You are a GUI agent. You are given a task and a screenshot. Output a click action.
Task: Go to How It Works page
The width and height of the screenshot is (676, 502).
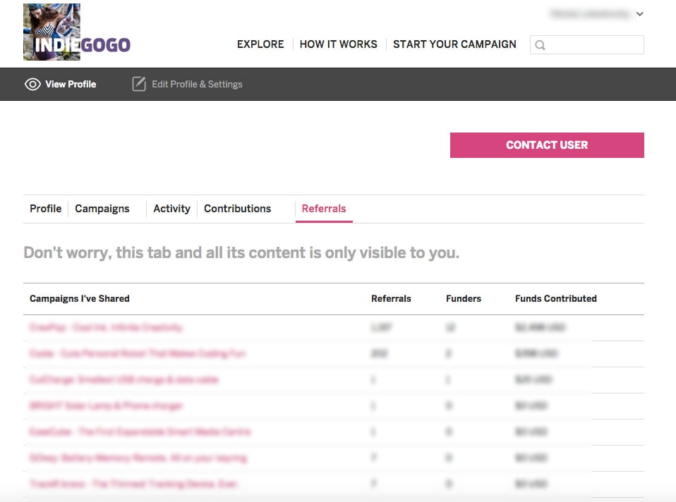(338, 44)
